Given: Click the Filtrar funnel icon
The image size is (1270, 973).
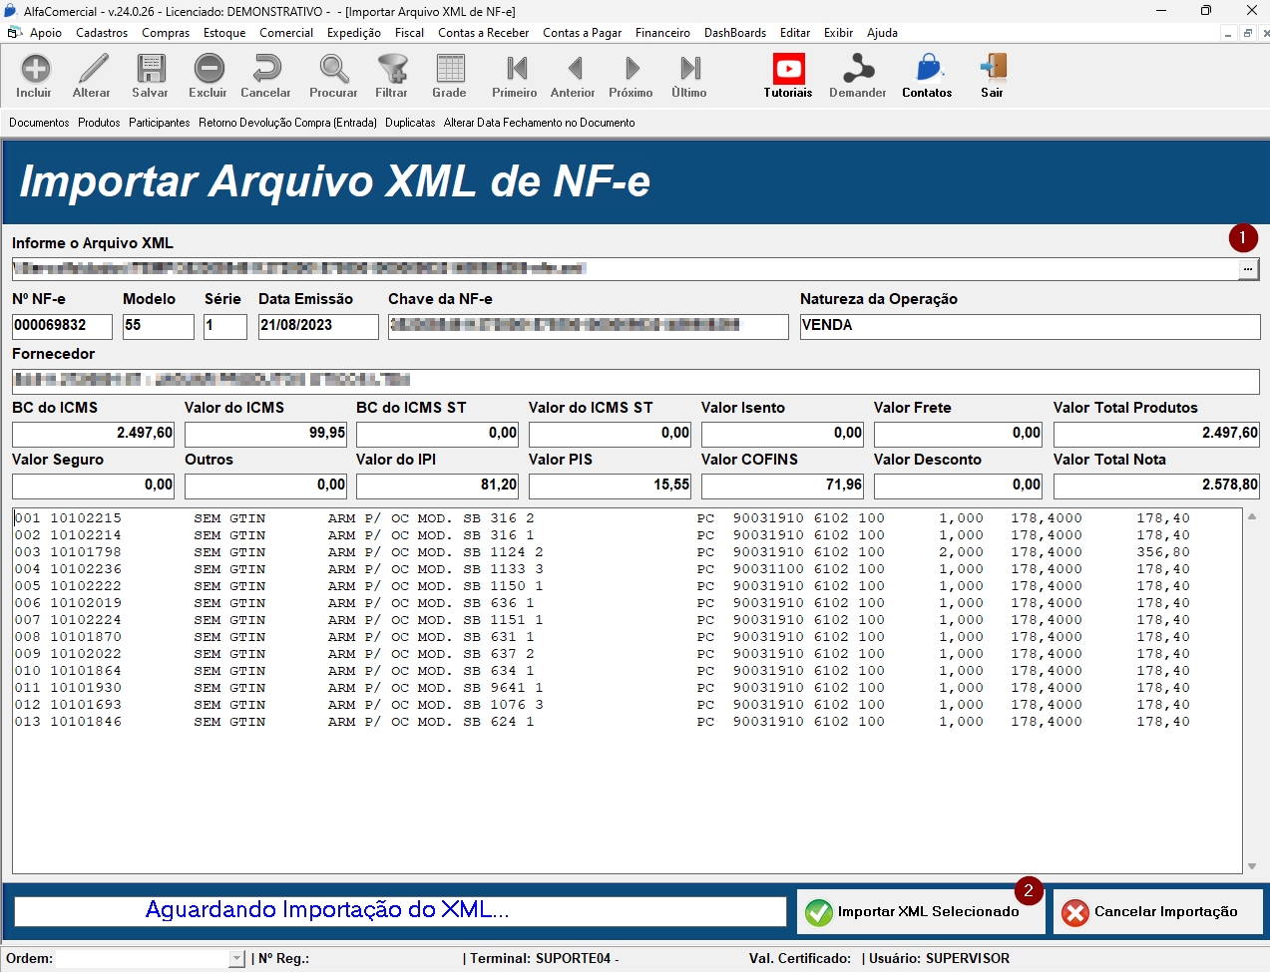Looking at the screenshot, I should (x=392, y=69).
